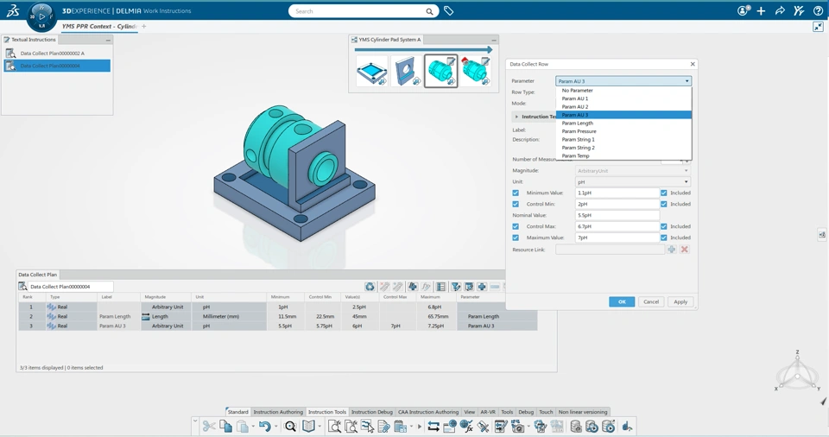Click Cancel in Data Collect Row dialog

[651, 301]
